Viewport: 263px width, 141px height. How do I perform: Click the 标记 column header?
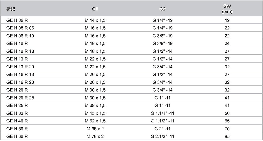pos(11,9)
